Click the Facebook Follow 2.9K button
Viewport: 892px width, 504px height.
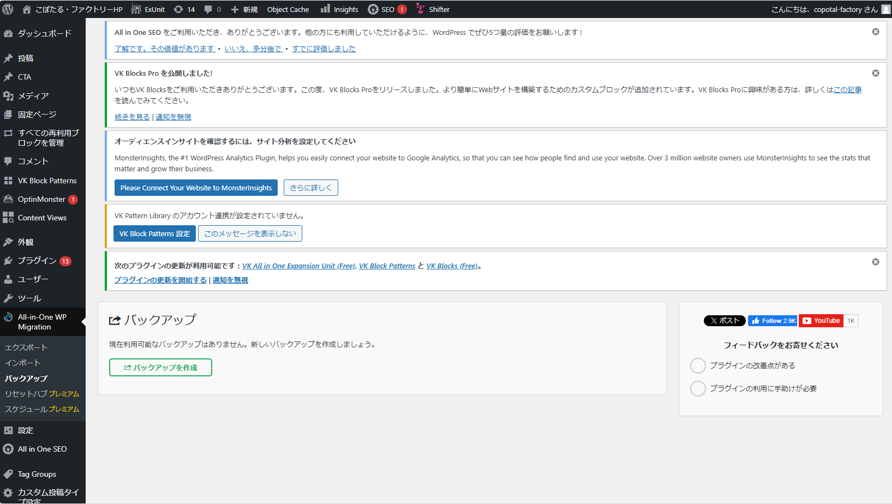coord(773,321)
